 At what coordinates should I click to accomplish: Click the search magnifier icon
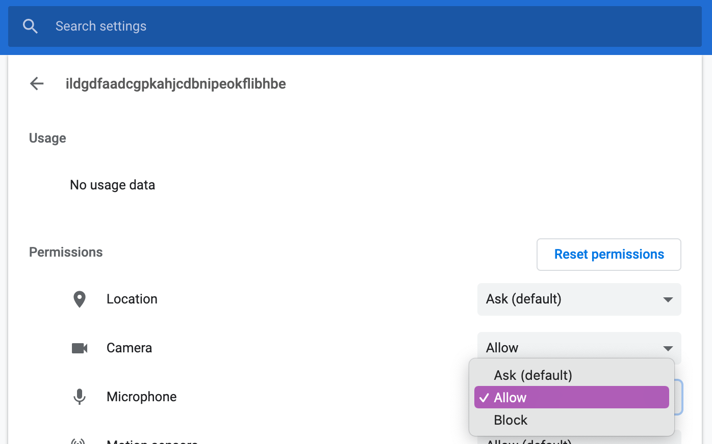pos(31,26)
